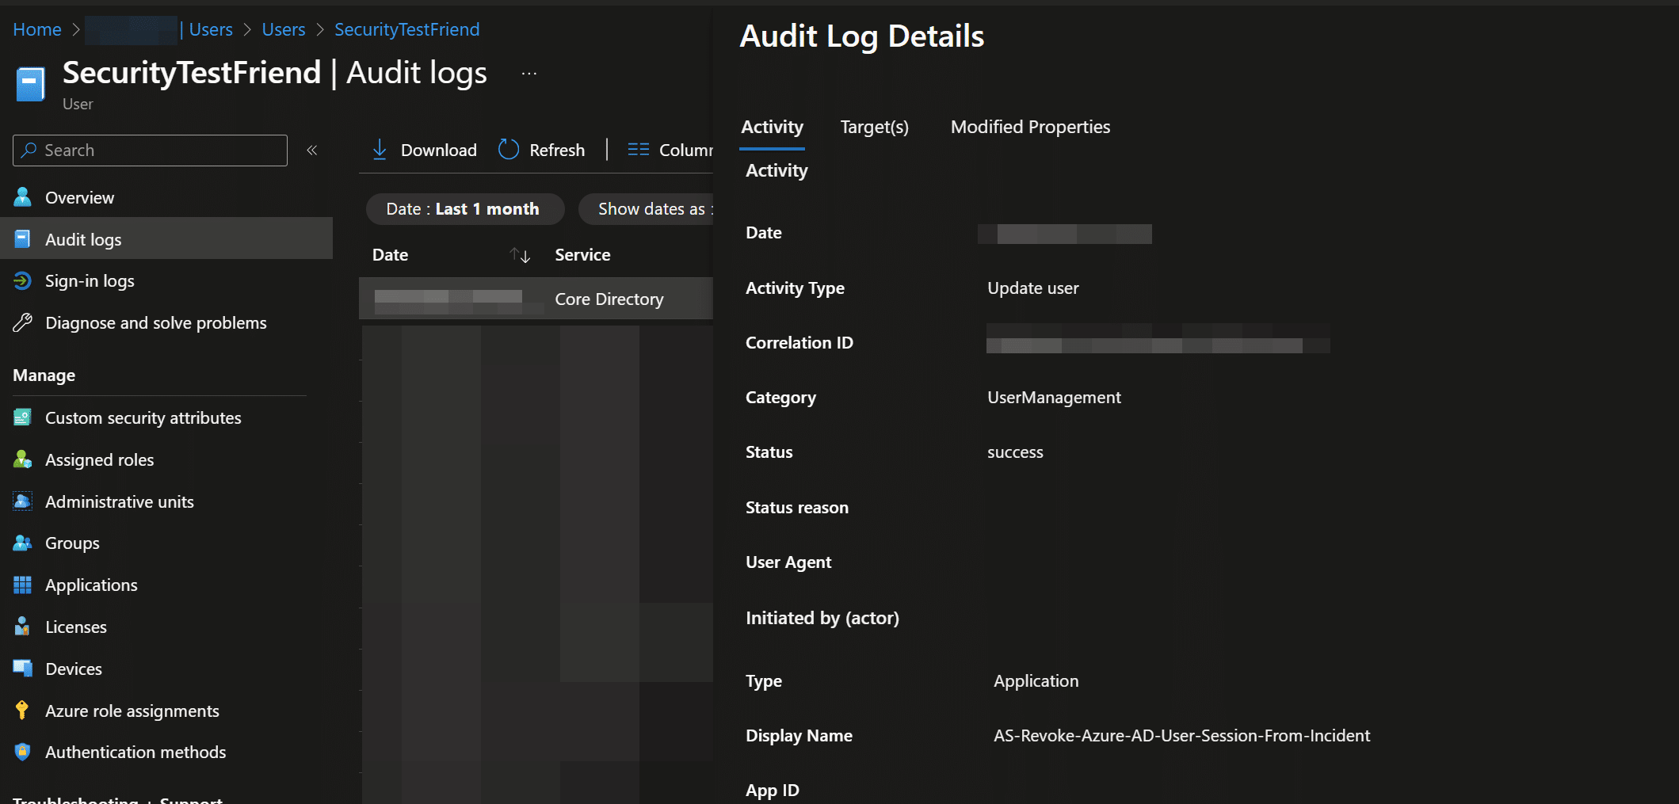Click the Diagnose and solve problems wrench icon

point(23,323)
